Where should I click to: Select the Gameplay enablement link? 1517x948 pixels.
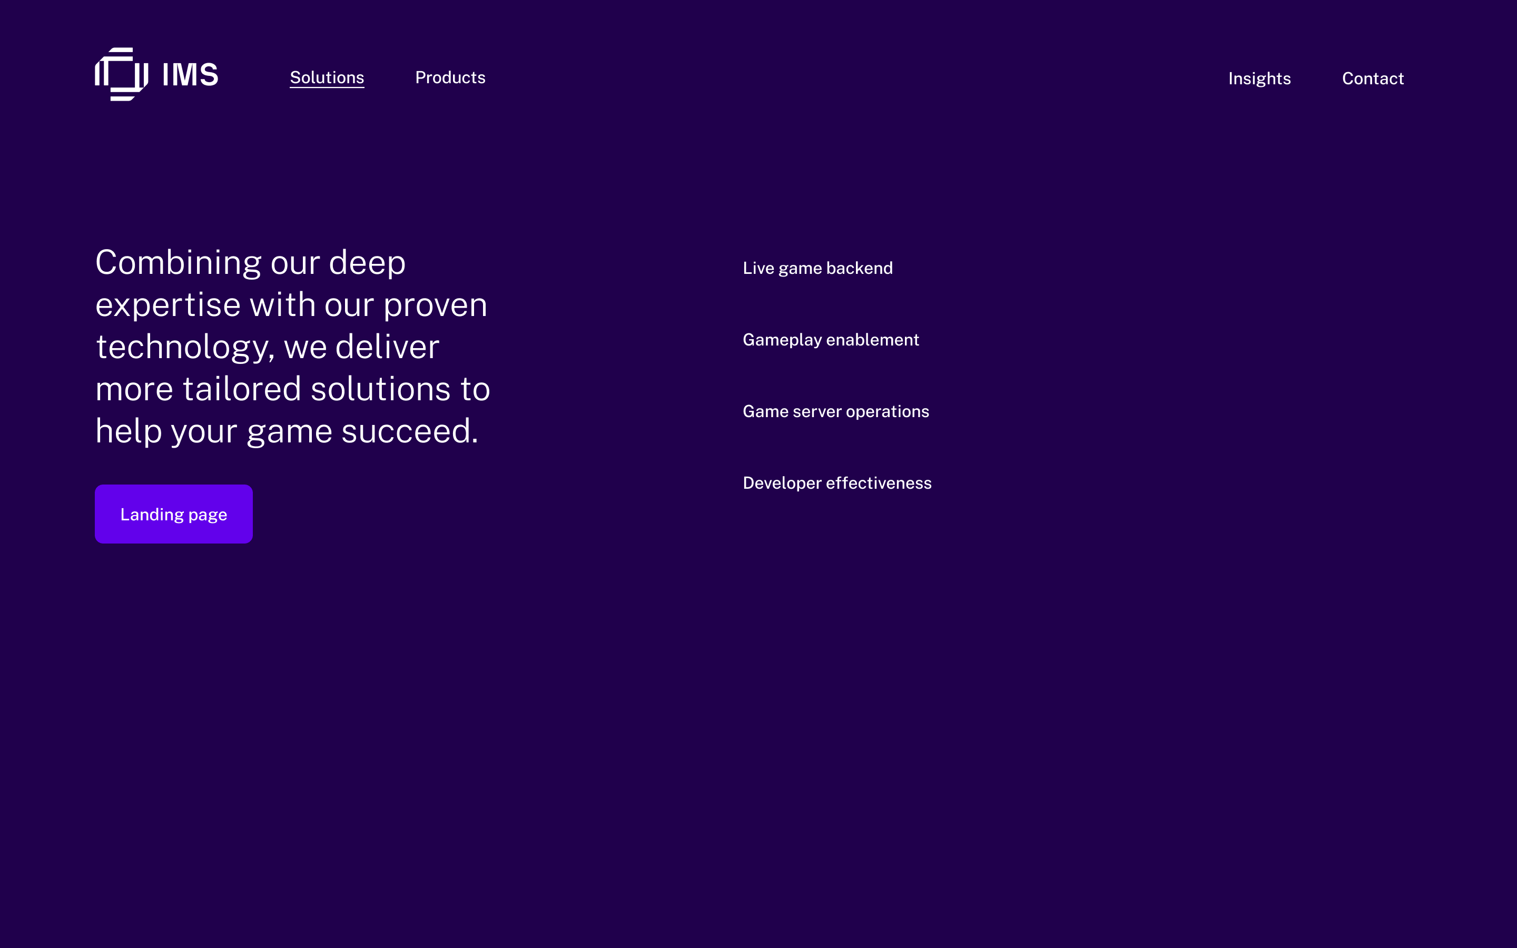click(x=831, y=340)
